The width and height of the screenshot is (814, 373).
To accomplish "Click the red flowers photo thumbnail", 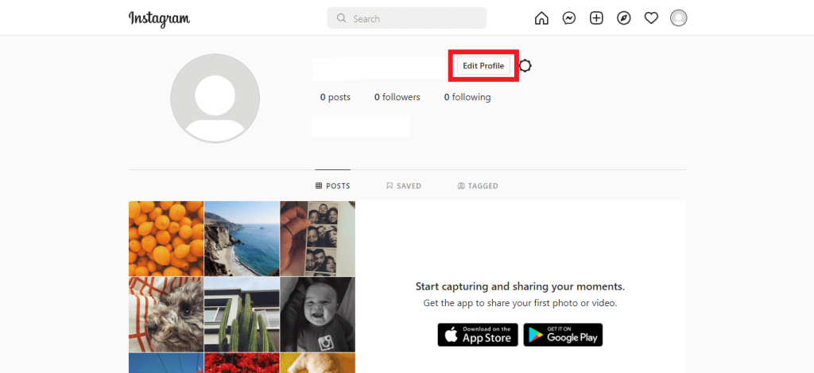I will (x=242, y=363).
